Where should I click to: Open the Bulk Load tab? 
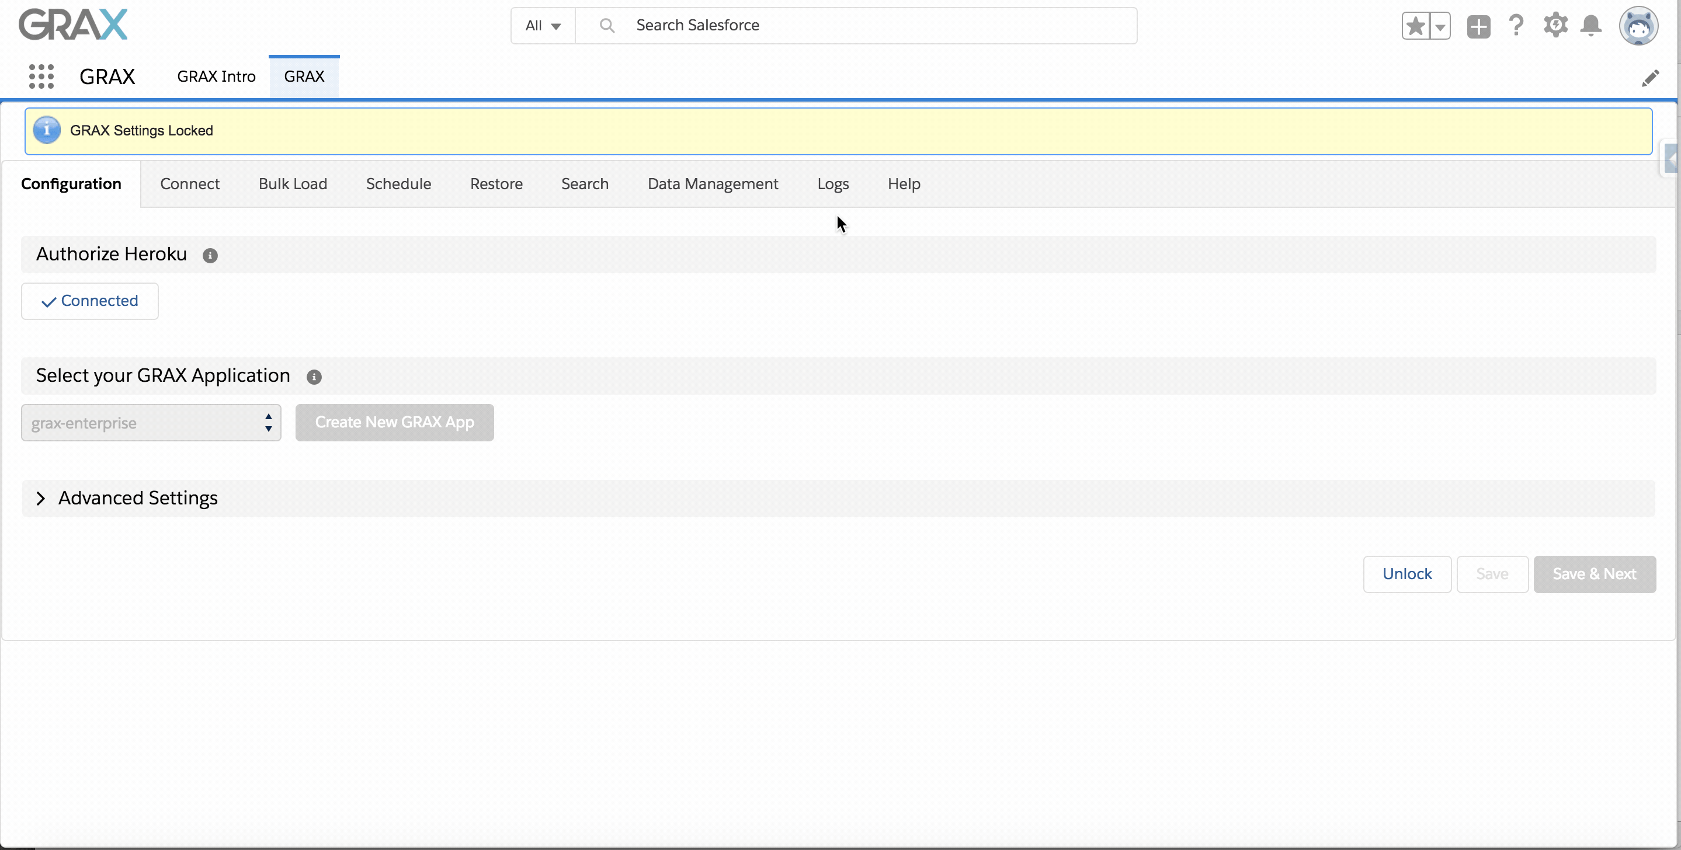[x=293, y=184]
